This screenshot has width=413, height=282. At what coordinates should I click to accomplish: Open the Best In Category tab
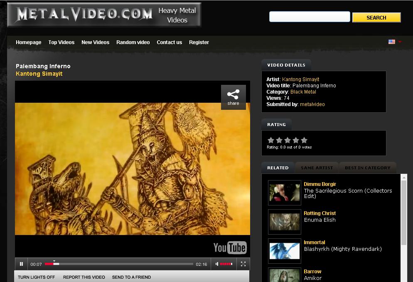pos(367,167)
